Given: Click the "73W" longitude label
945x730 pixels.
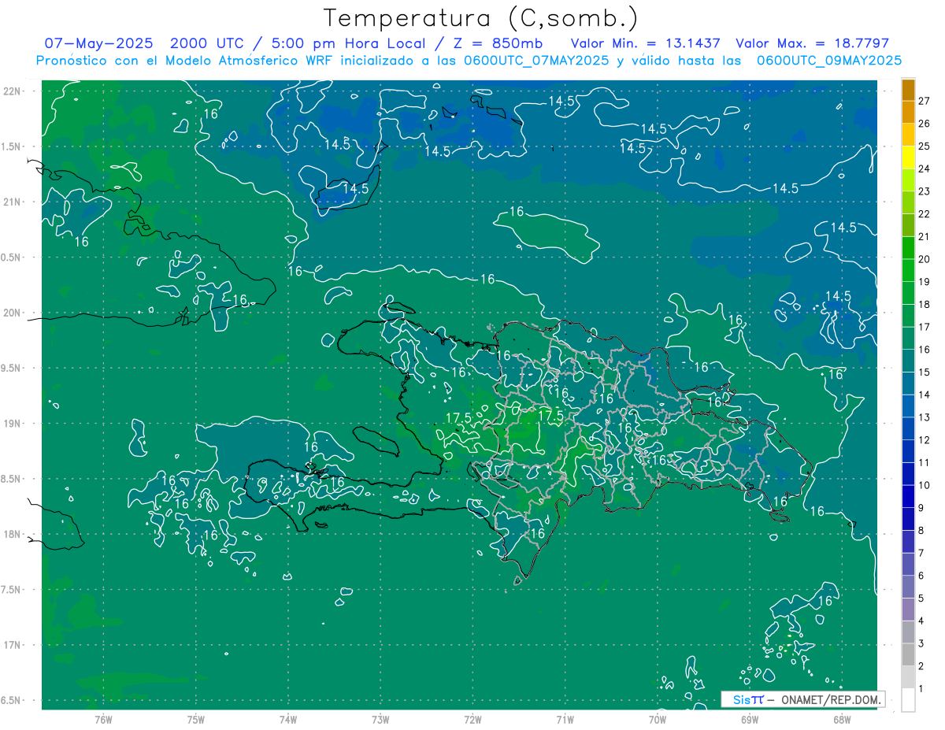Looking at the screenshot, I should pos(380,719).
